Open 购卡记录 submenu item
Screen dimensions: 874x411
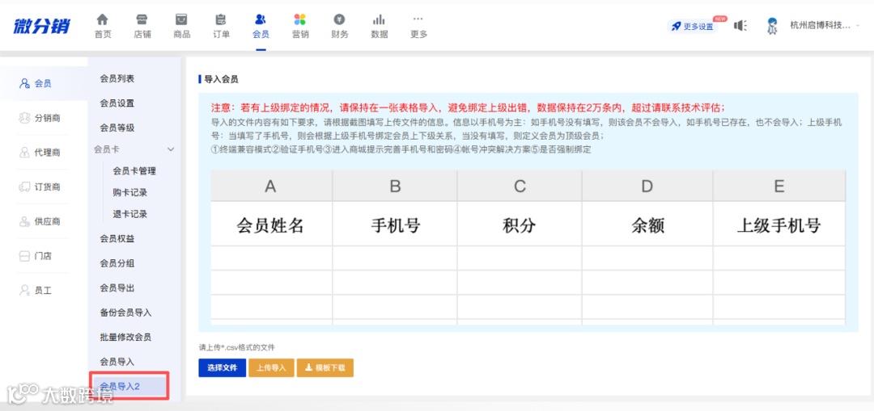tap(129, 192)
